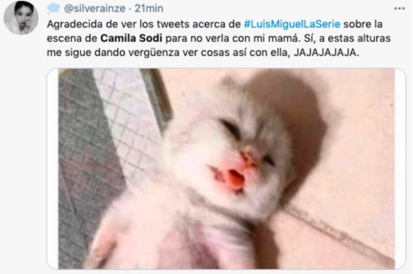Image resolution: width=413 pixels, height=274 pixels.
Task: Follow the #LuisMiguelLaSerie hashtag
Action: point(292,24)
